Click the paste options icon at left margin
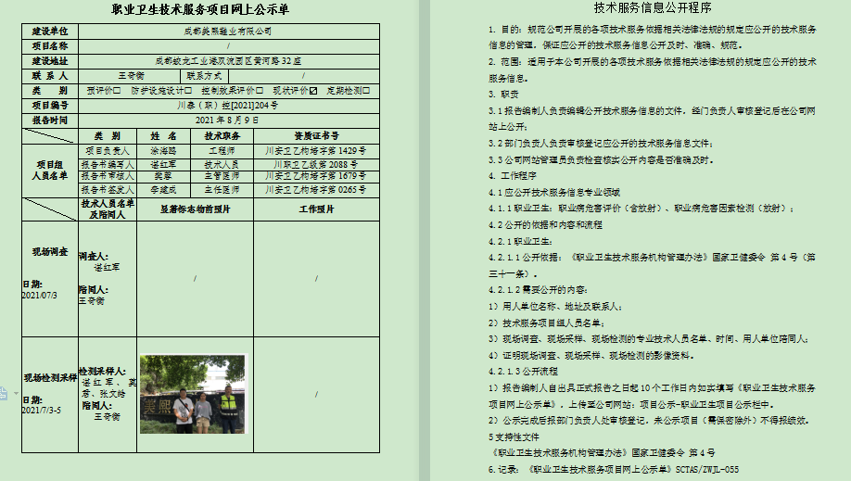851x481 pixels. pyautogui.click(x=4, y=393)
